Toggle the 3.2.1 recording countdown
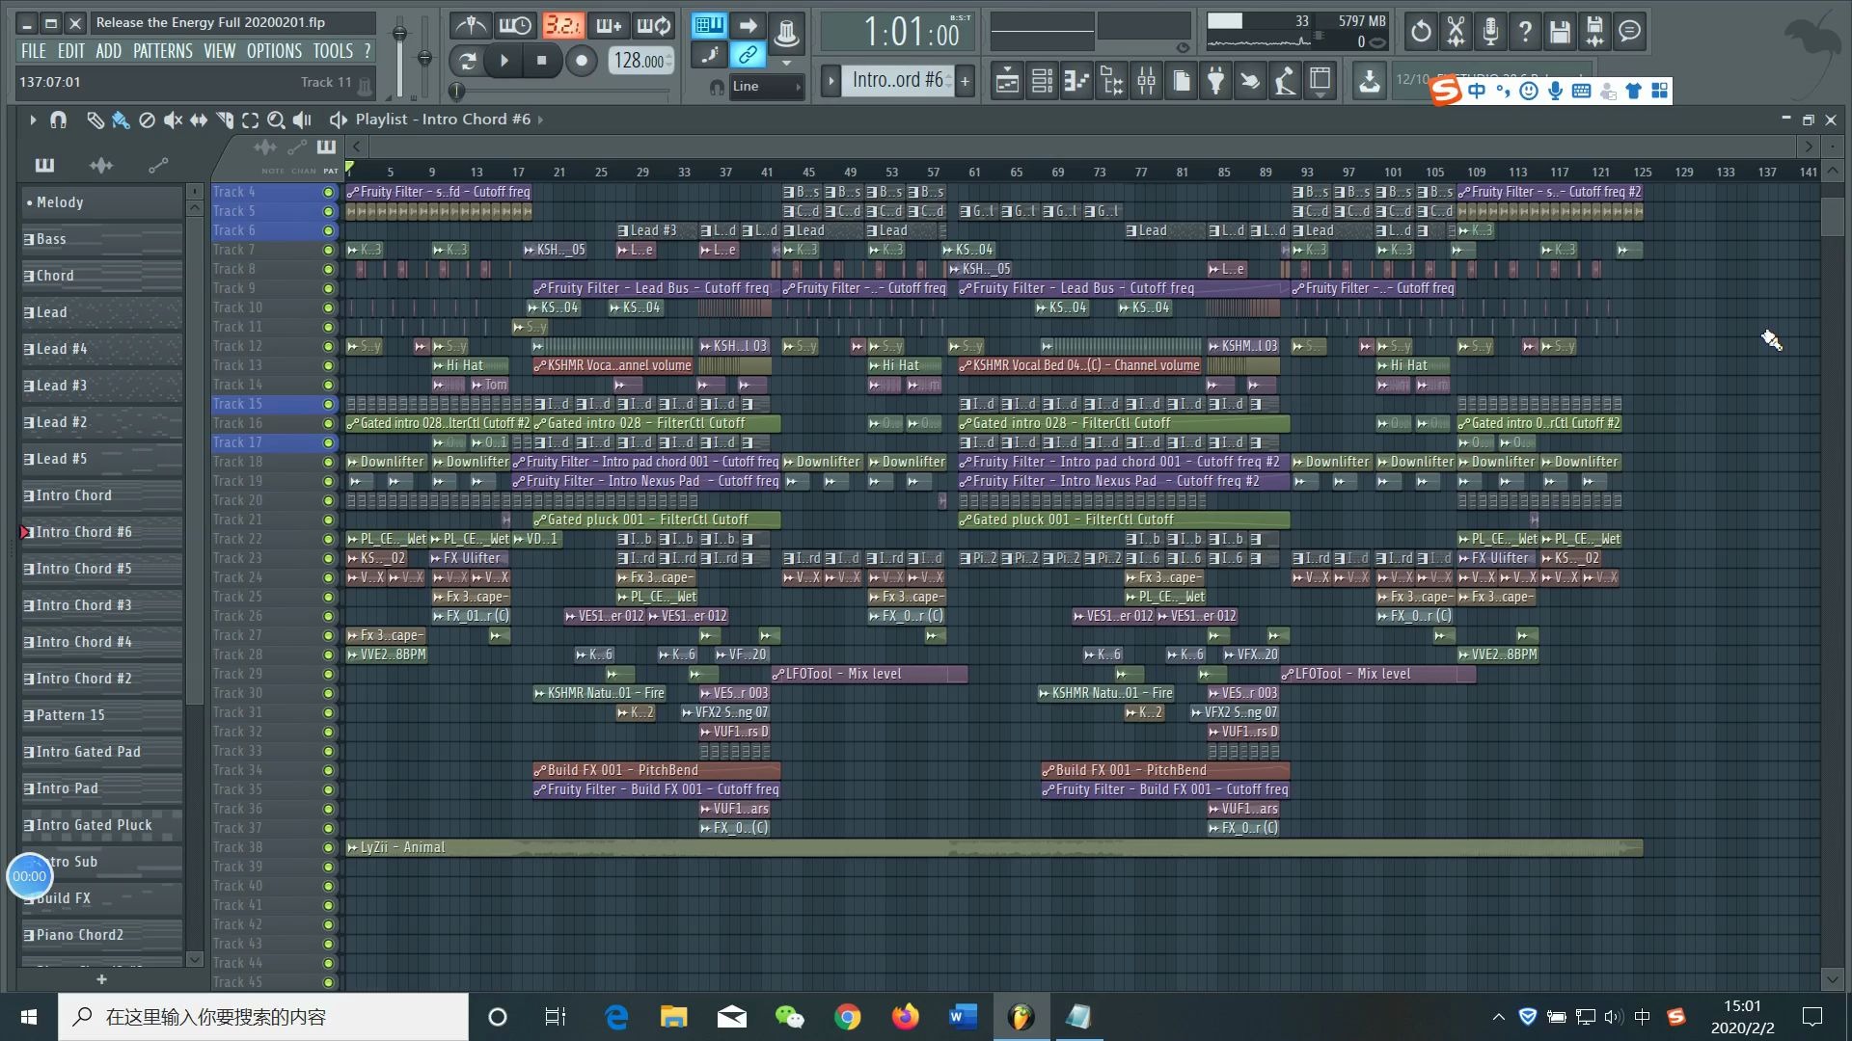1852x1041 pixels. click(x=562, y=26)
